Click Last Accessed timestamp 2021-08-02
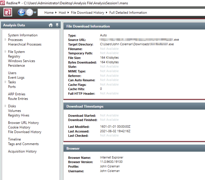The image size is (205, 180). 115,131
